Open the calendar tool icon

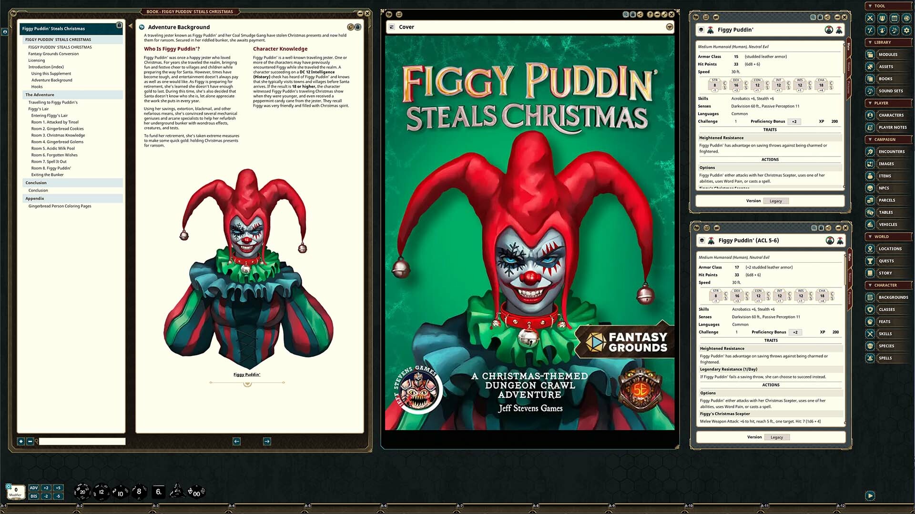[894, 18]
